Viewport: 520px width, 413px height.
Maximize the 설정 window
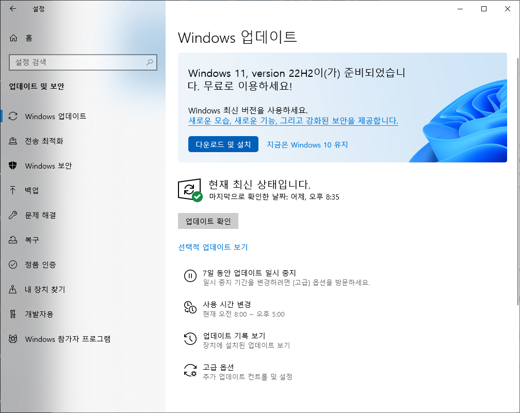pyautogui.click(x=484, y=9)
